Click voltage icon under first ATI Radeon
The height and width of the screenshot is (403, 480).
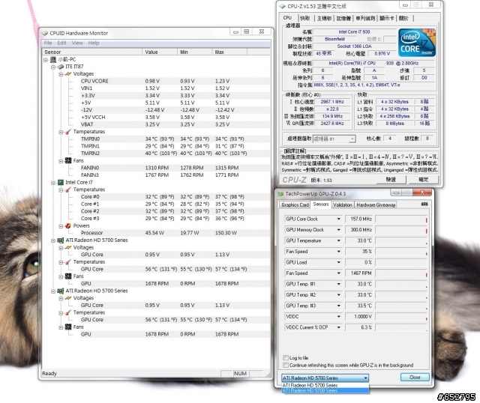[x=68, y=247]
